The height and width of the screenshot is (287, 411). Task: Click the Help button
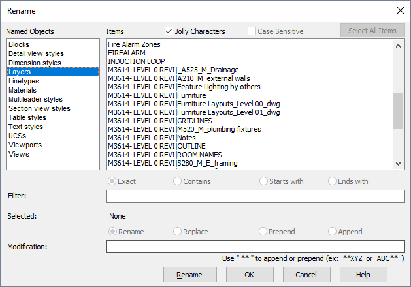[363, 275]
